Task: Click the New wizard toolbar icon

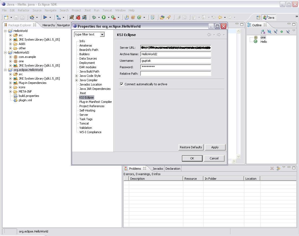Action: (x=6, y=17)
